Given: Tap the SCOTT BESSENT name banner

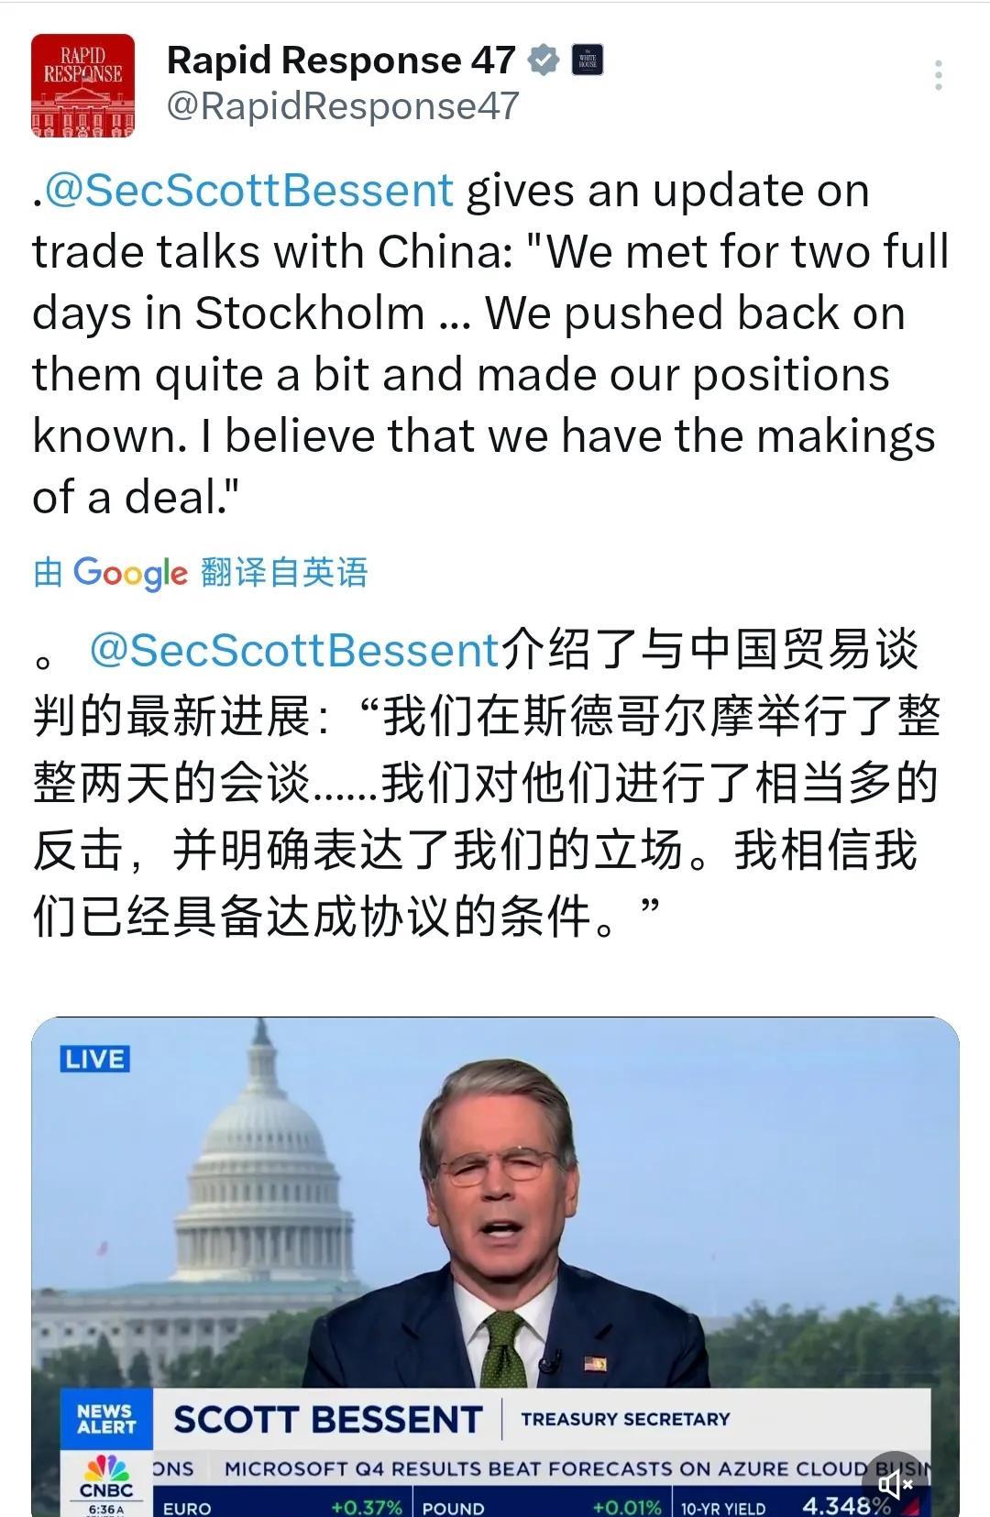Looking at the screenshot, I should (327, 1419).
